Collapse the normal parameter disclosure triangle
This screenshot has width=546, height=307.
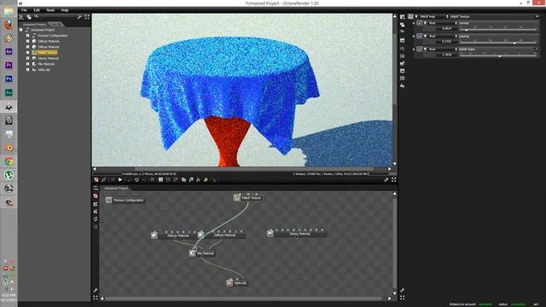pos(425,23)
